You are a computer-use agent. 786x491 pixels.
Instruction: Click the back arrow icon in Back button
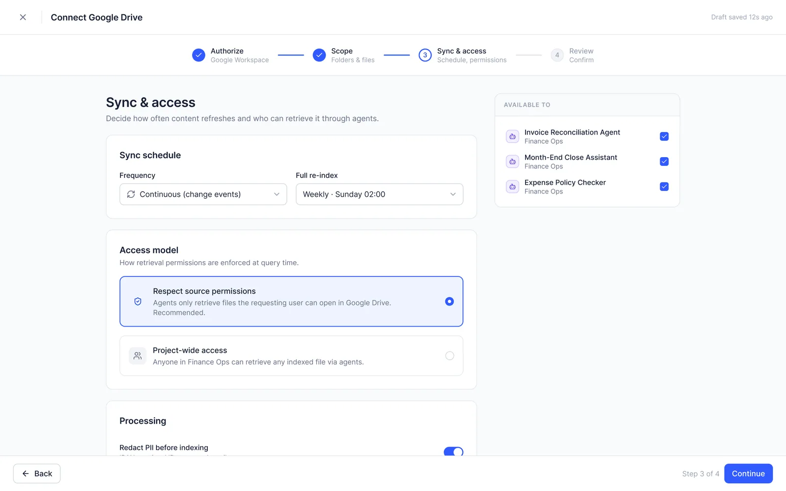pos(26,474)
